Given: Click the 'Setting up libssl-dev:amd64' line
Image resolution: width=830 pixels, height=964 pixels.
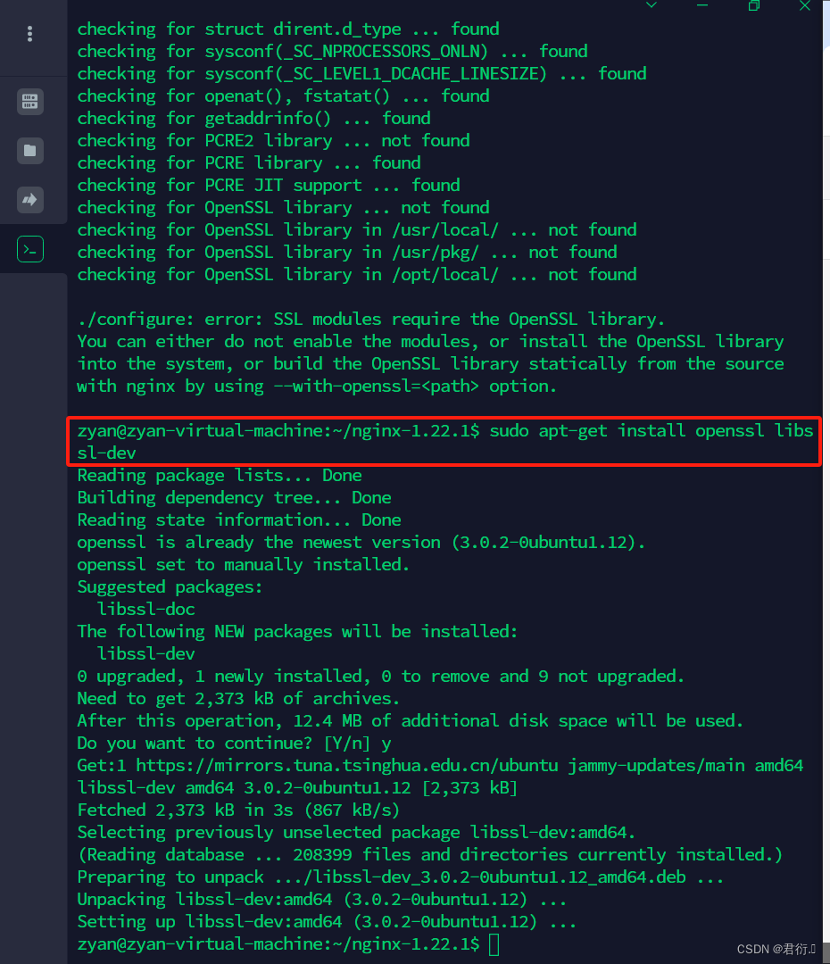Looking at the screenshot, I should click(327, 921).
